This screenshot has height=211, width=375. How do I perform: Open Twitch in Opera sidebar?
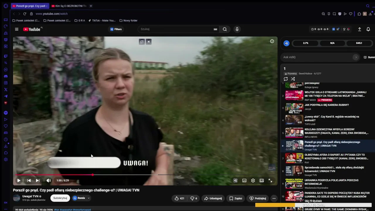(x=6, y=56)
